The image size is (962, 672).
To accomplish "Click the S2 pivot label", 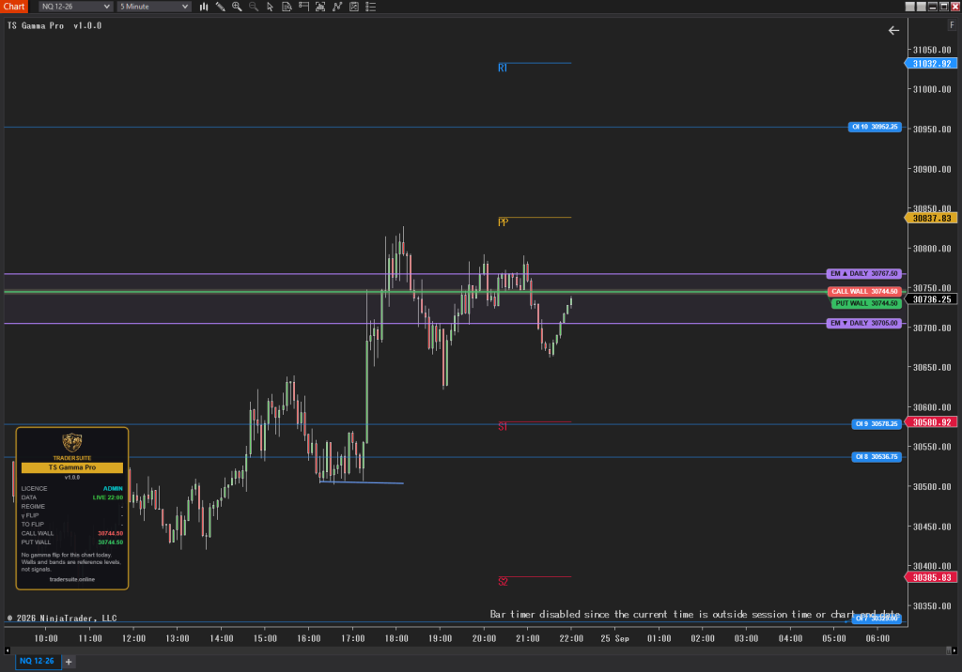I will pyautogui.click(x=504, y=582).
